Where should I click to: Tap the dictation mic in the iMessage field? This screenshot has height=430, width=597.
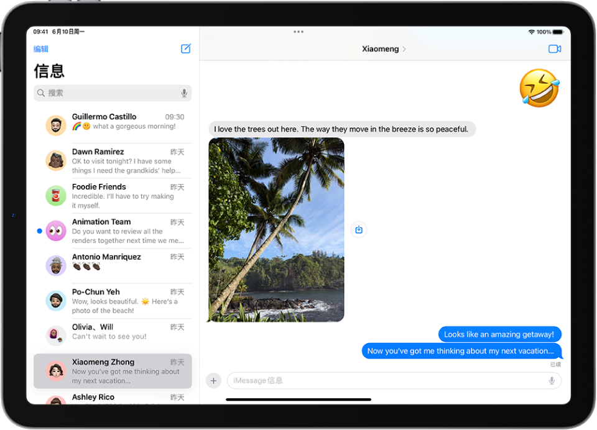(552, 380)
